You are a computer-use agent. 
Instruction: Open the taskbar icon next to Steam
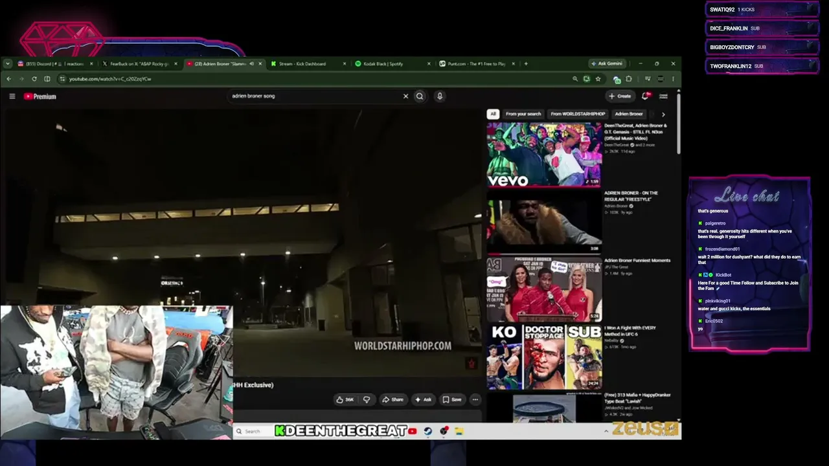click(444, 431)
